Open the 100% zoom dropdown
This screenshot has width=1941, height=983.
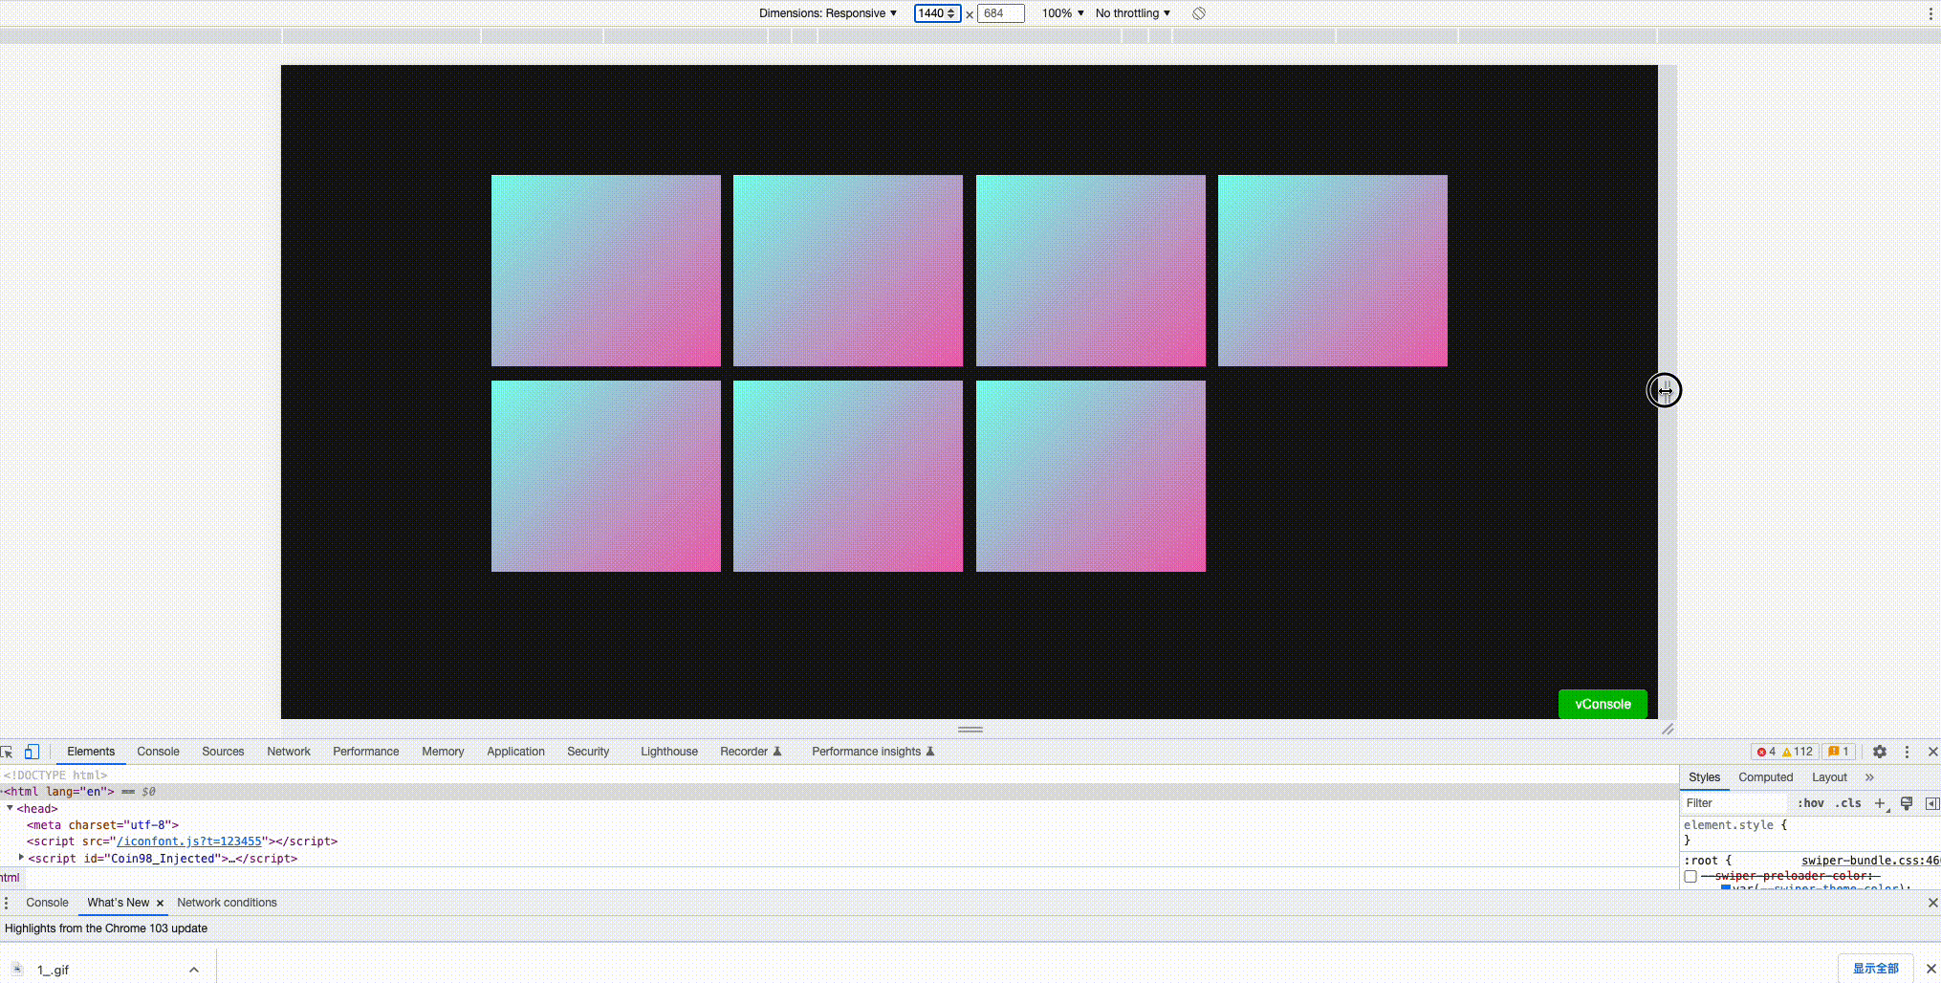[1063, 13]
